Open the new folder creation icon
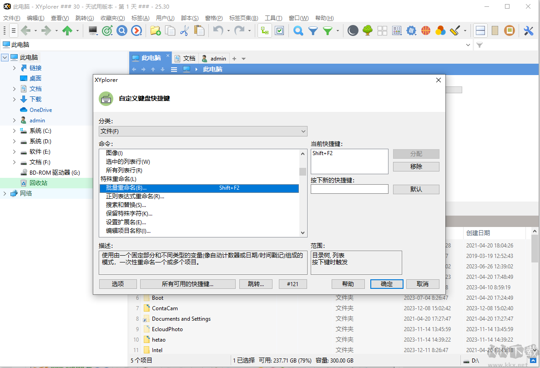This screenshot has width=540, height=368. [x=155, y=30]
